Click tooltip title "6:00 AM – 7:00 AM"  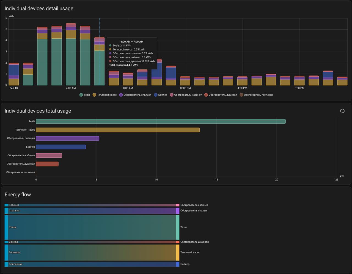[132, 42]
